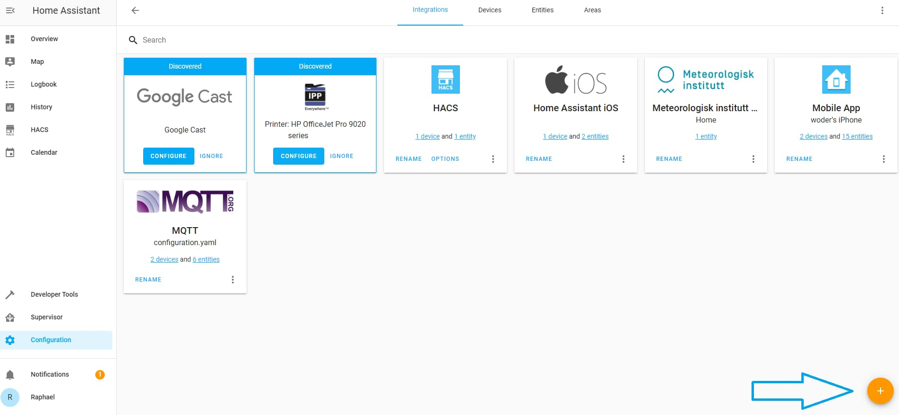
Task: Open Overview dashboard icon in sidebar
Action: [x=10, y=39]
